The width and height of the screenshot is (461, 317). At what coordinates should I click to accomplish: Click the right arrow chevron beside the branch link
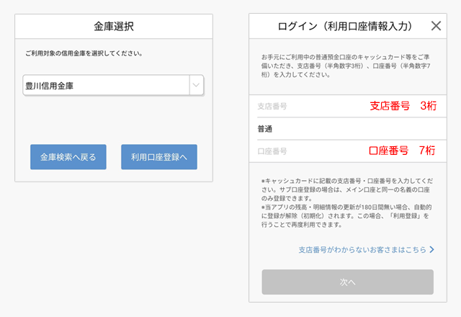431,250
